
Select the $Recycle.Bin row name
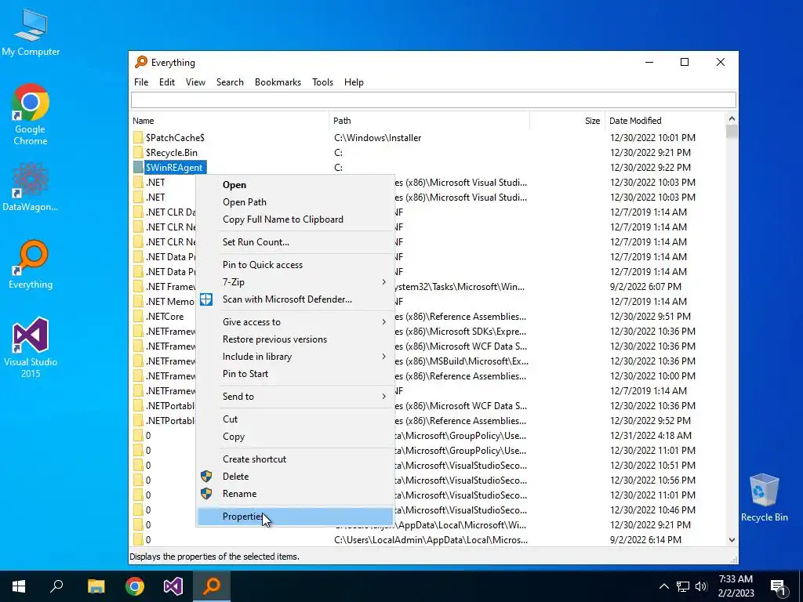tap(172, 153)
